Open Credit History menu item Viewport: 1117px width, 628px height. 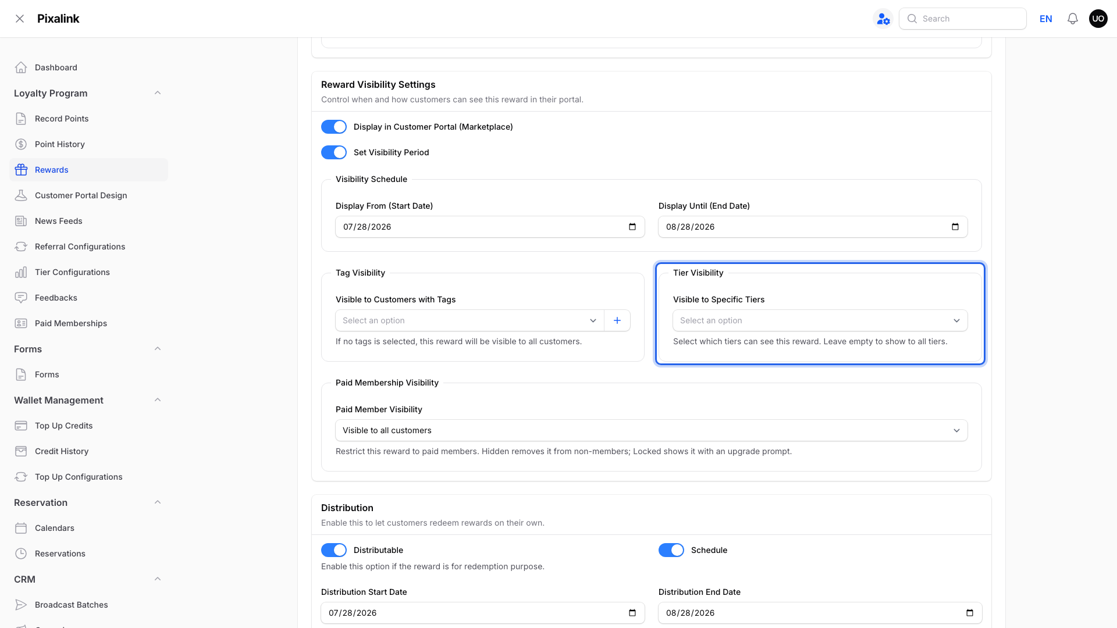(x=88, y=451)
